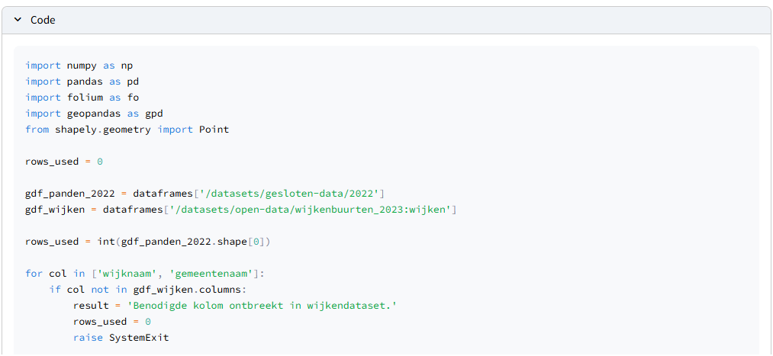The height and width of the screenshot is (356, 773).
Task: Click the for keyword starting the loop
Action: coord(34,274)
